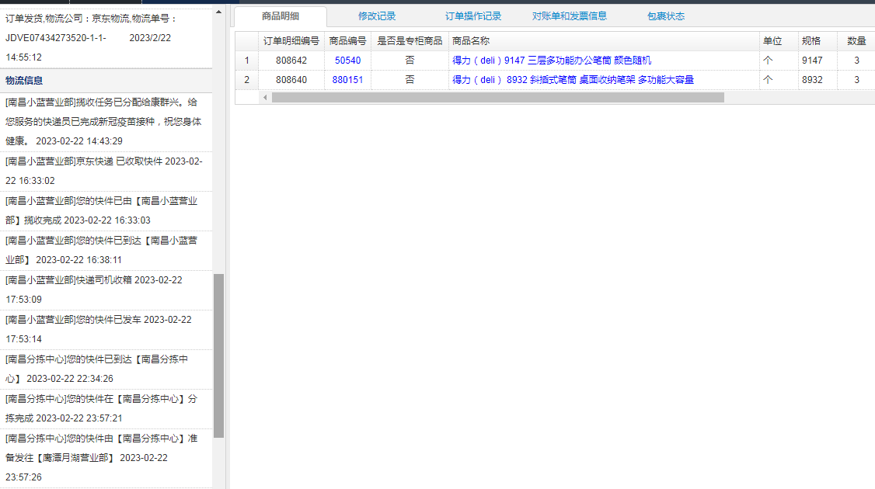Click quantity 3 in row 808640
Screen dimensions: 875x489
coord(856,80)
